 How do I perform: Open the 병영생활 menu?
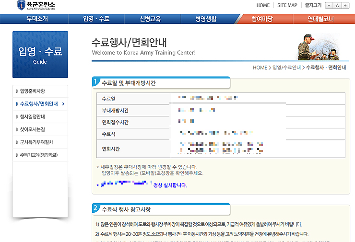pos(206,19)
